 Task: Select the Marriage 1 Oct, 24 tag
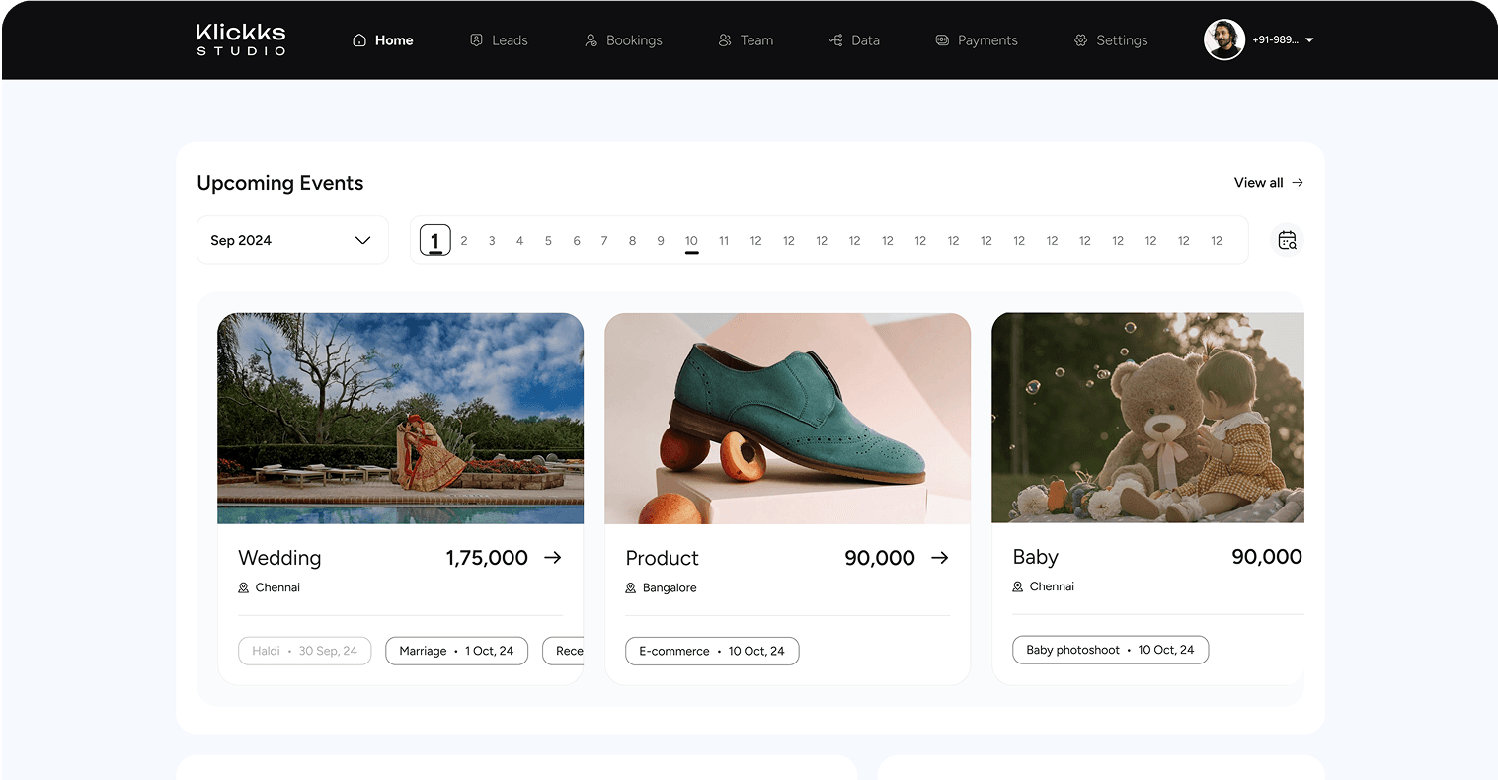(456, 651)
